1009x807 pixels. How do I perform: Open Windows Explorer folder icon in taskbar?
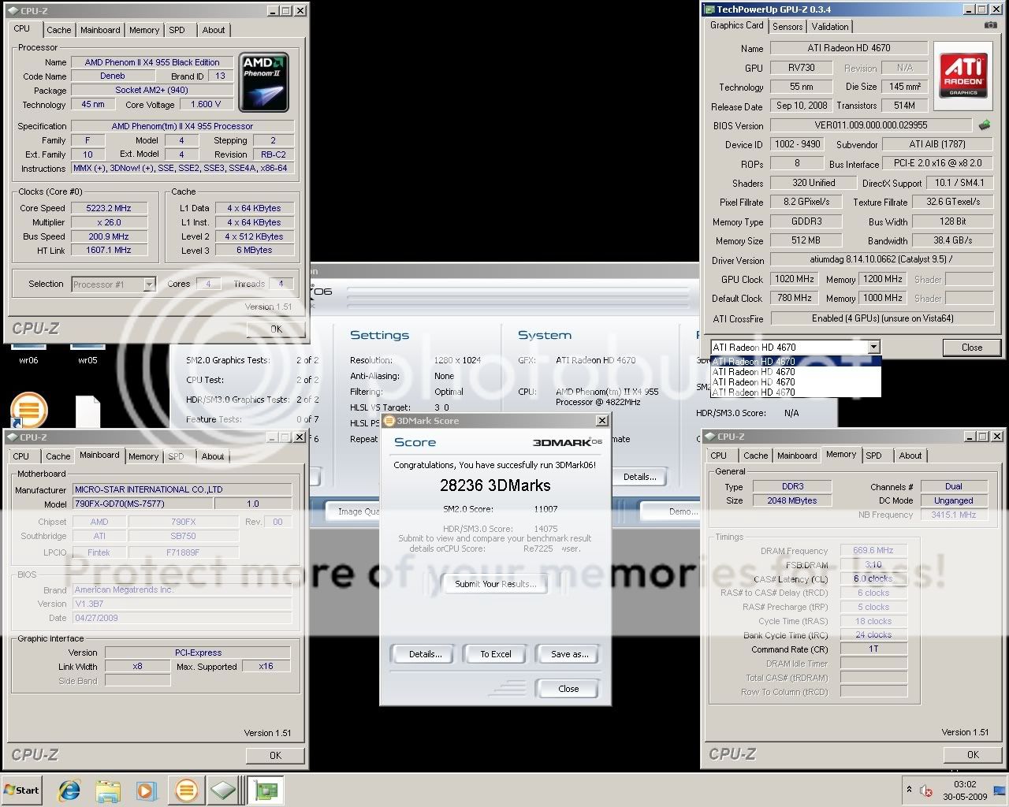[x=108, y=790]
